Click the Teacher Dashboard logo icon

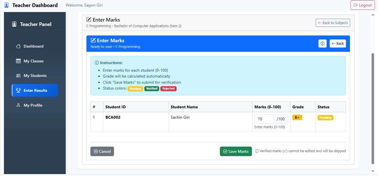point(6,5)
